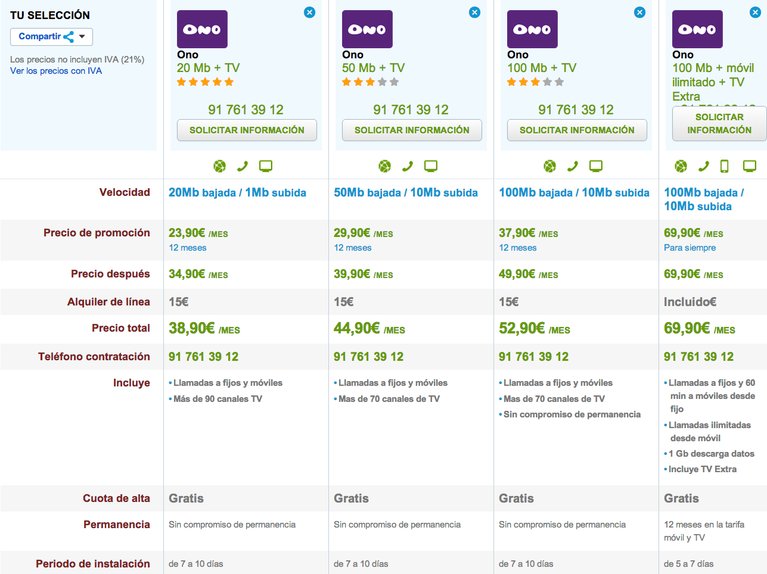Request information for the 50 Mb + TV plan
767x574 pixels.
412,130
